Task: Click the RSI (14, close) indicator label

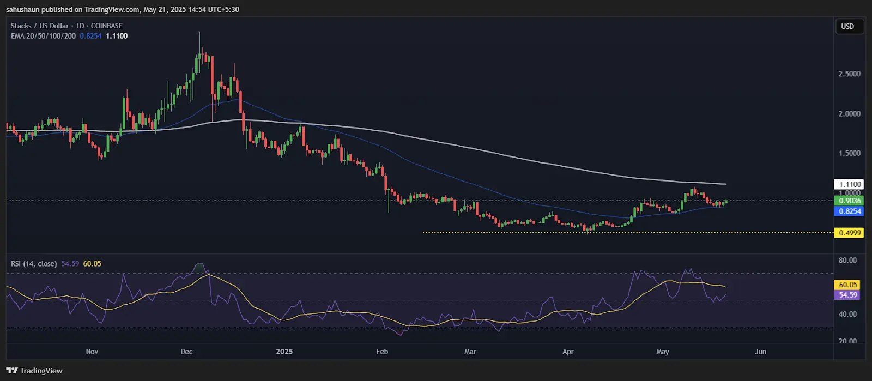Action: click(34, 264)
